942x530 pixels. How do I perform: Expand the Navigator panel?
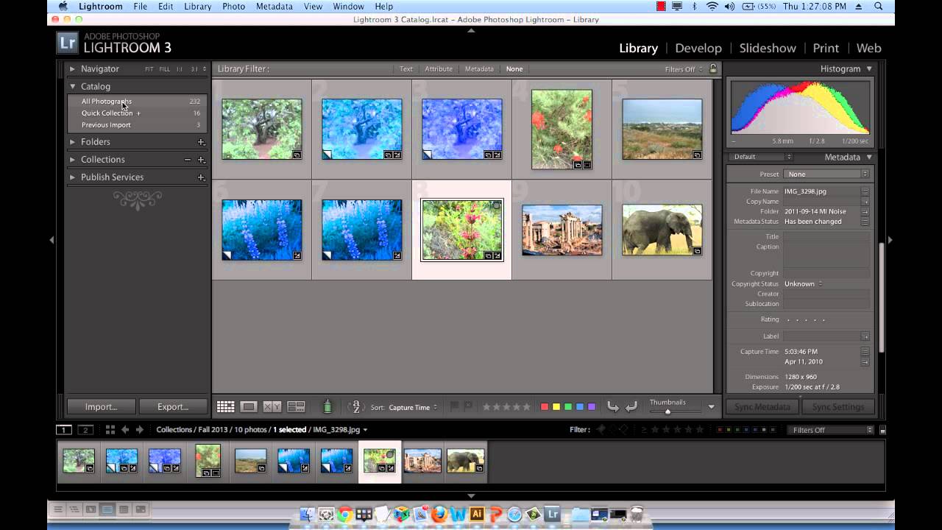pos(72,68)
